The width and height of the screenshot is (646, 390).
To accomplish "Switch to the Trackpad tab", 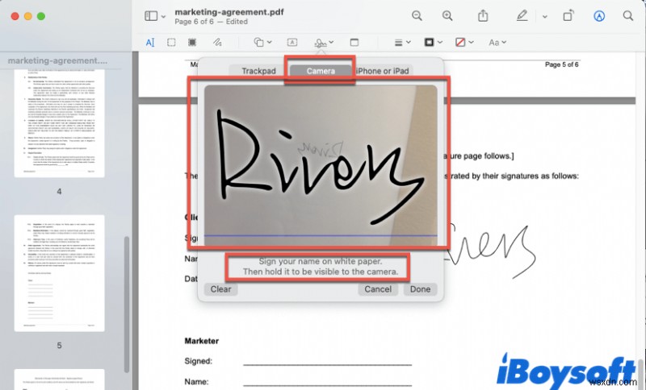I will [x=258, y=71].
